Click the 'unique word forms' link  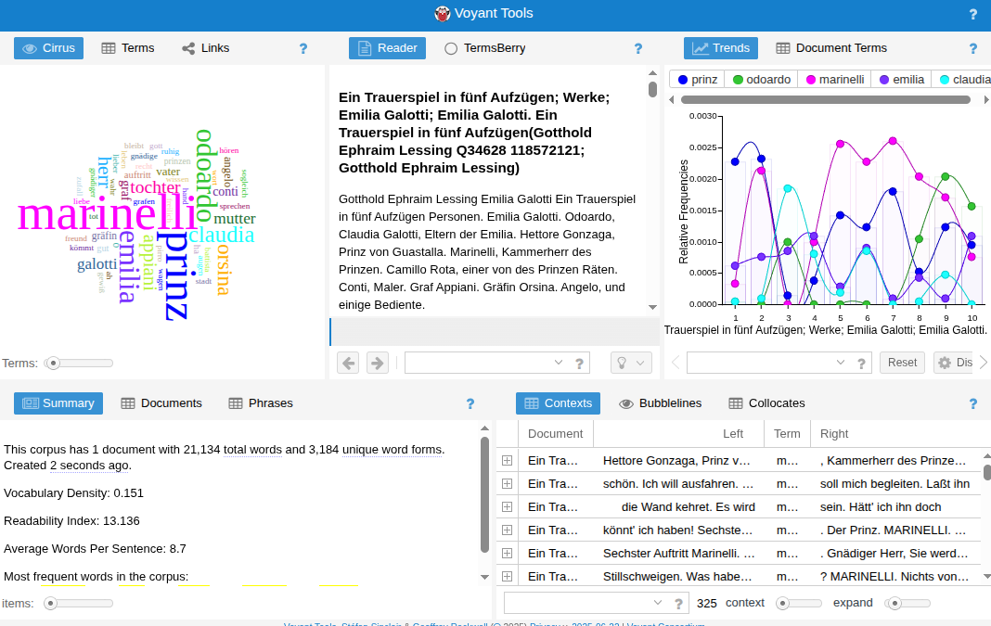(x=392, y=450)
